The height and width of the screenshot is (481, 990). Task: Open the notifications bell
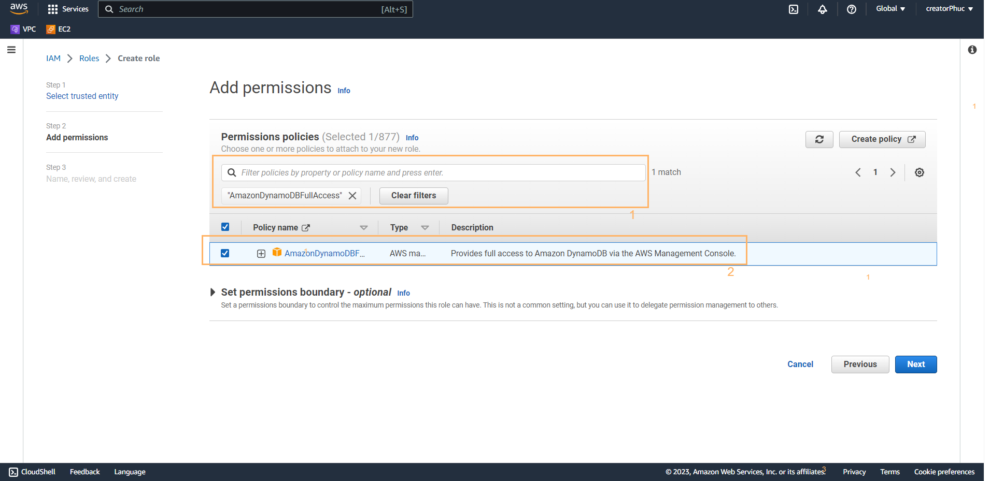823,9
